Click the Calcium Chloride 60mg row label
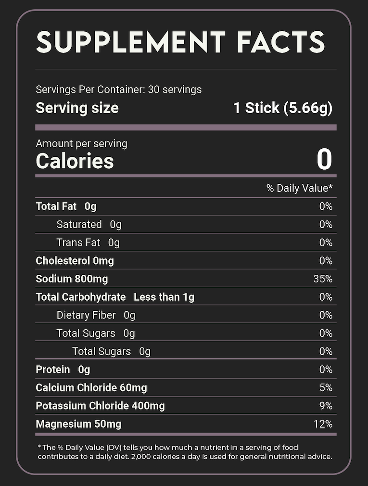Screen dimensions: 368x486 91,388
